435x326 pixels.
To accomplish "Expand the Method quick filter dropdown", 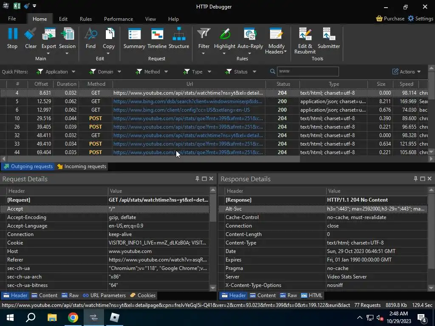I will 166,71.
